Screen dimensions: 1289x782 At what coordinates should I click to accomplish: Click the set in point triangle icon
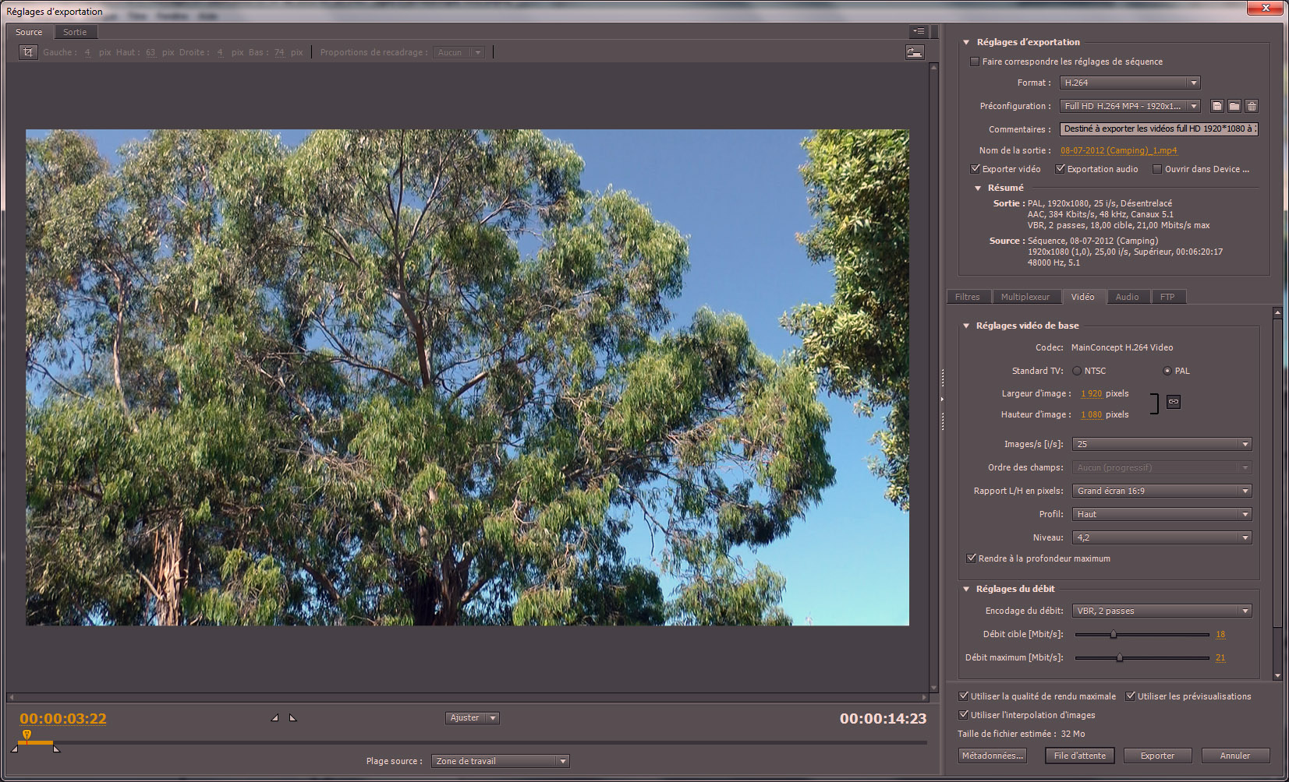pos(274,717)
